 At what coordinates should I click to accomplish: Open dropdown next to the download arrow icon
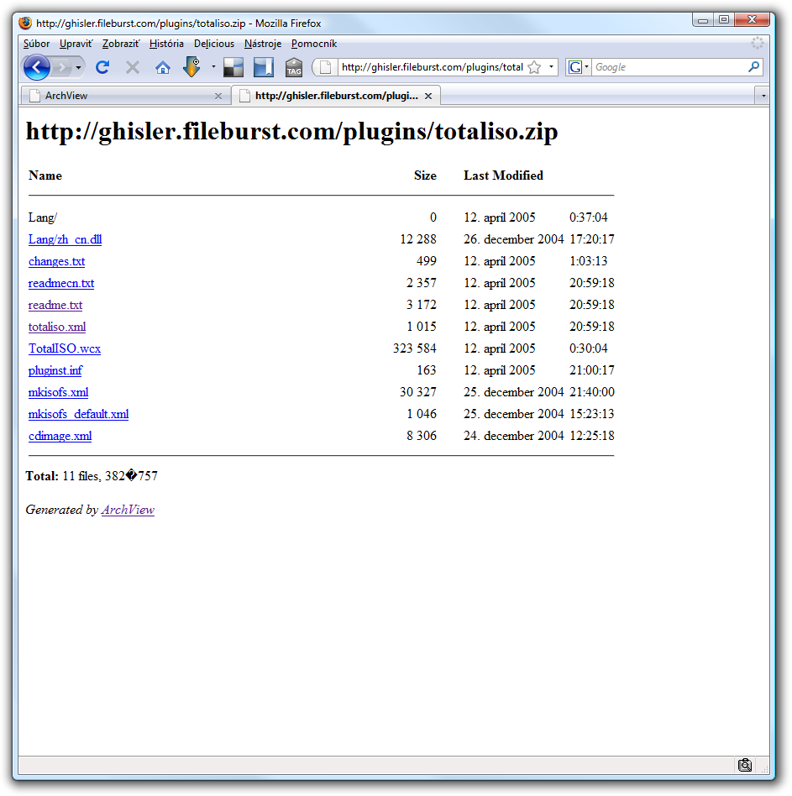point(213,66)
